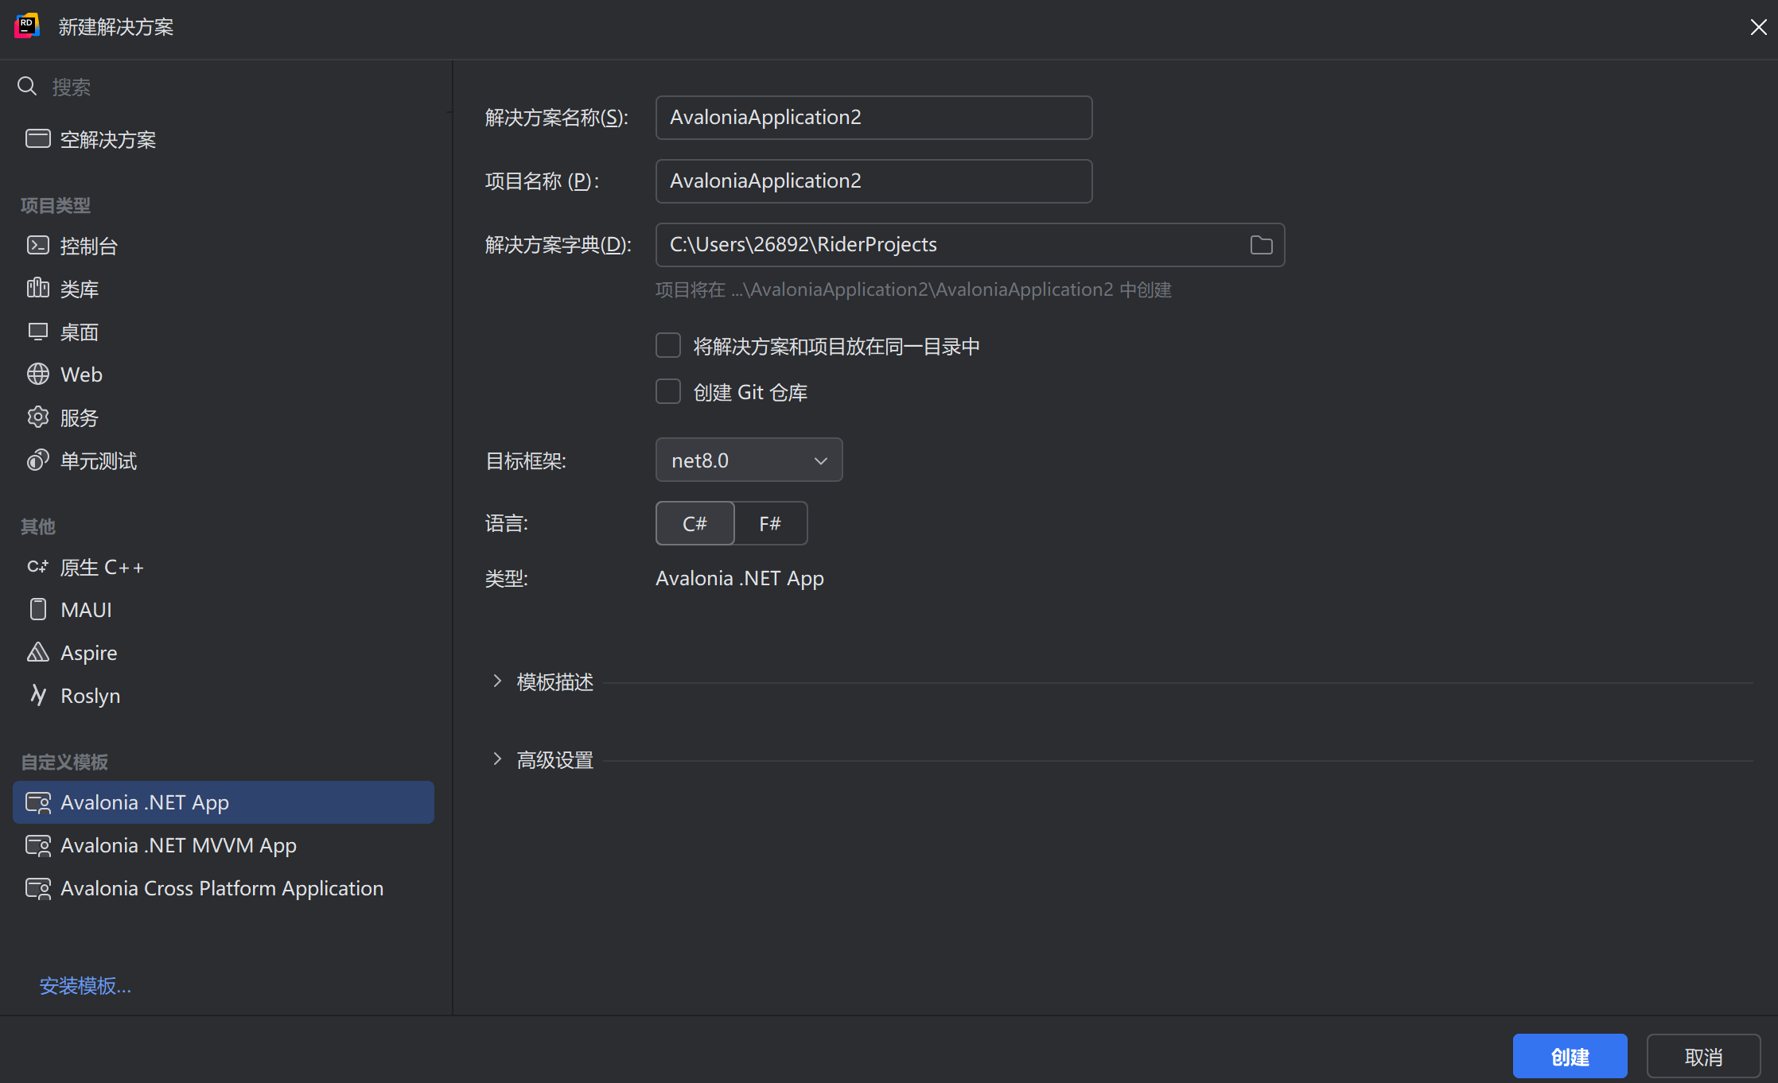Click the '项目将在 ...中创建' hint text
Screen dimensions: 1778x1083
(913, 289)
